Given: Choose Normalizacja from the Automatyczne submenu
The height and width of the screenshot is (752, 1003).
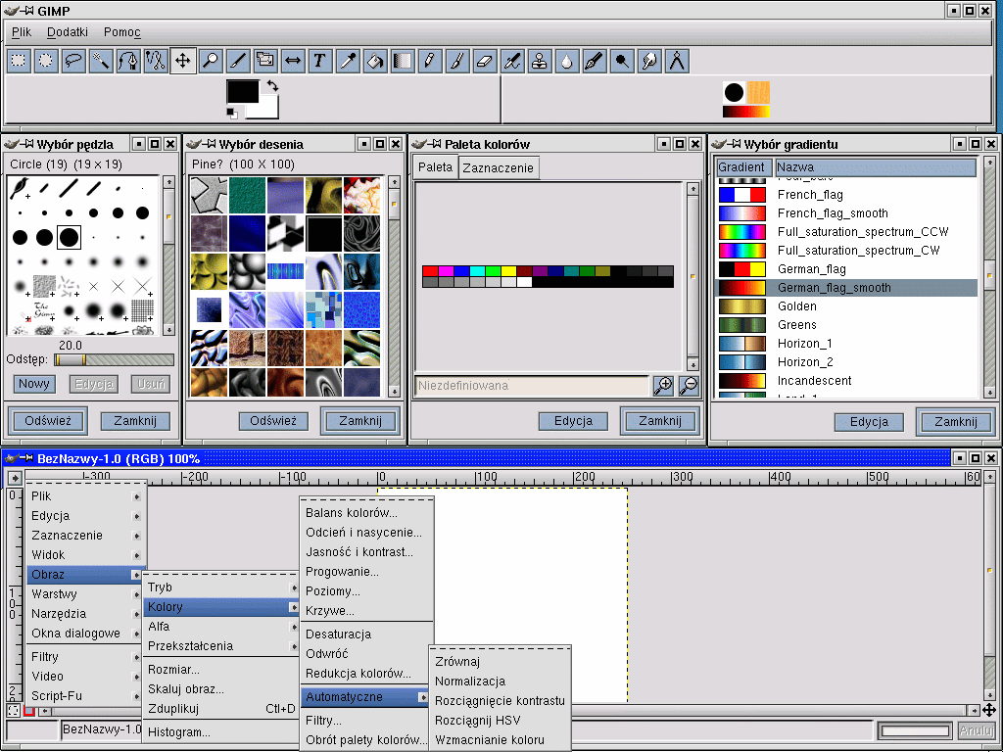Looking at the screenshot, I should tap(500, 681).
